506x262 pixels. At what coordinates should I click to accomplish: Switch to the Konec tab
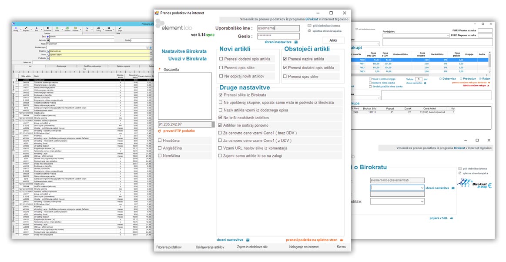[x=342, y=247]
